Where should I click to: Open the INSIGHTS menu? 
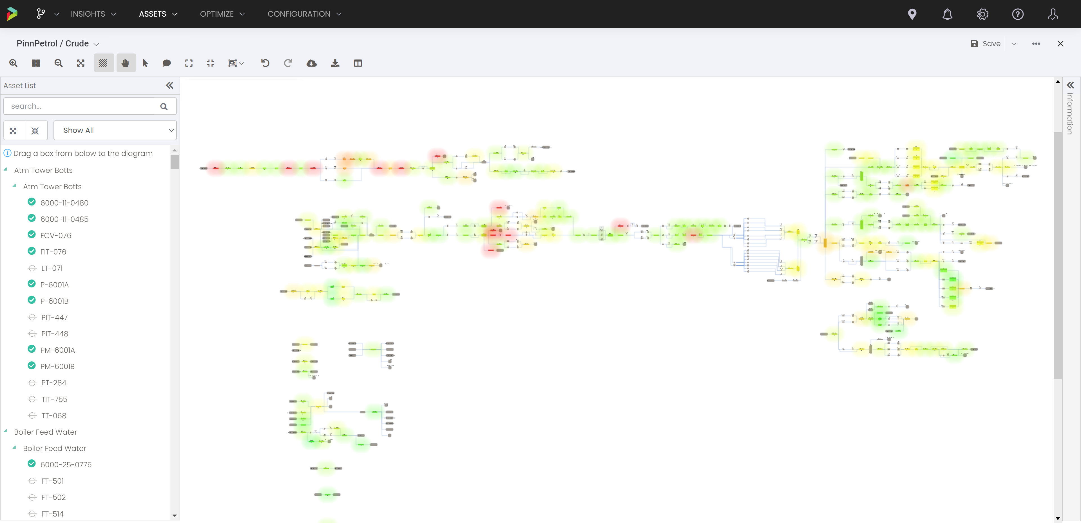(93, 14)
